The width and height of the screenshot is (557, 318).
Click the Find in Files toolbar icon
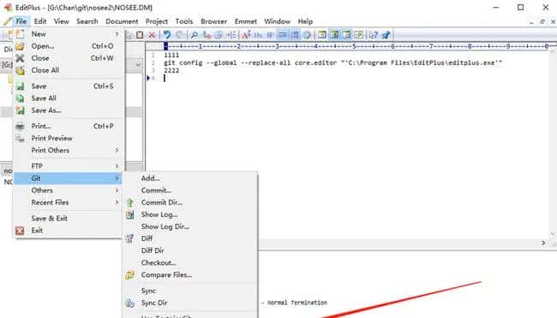click(x=219, y=35)
